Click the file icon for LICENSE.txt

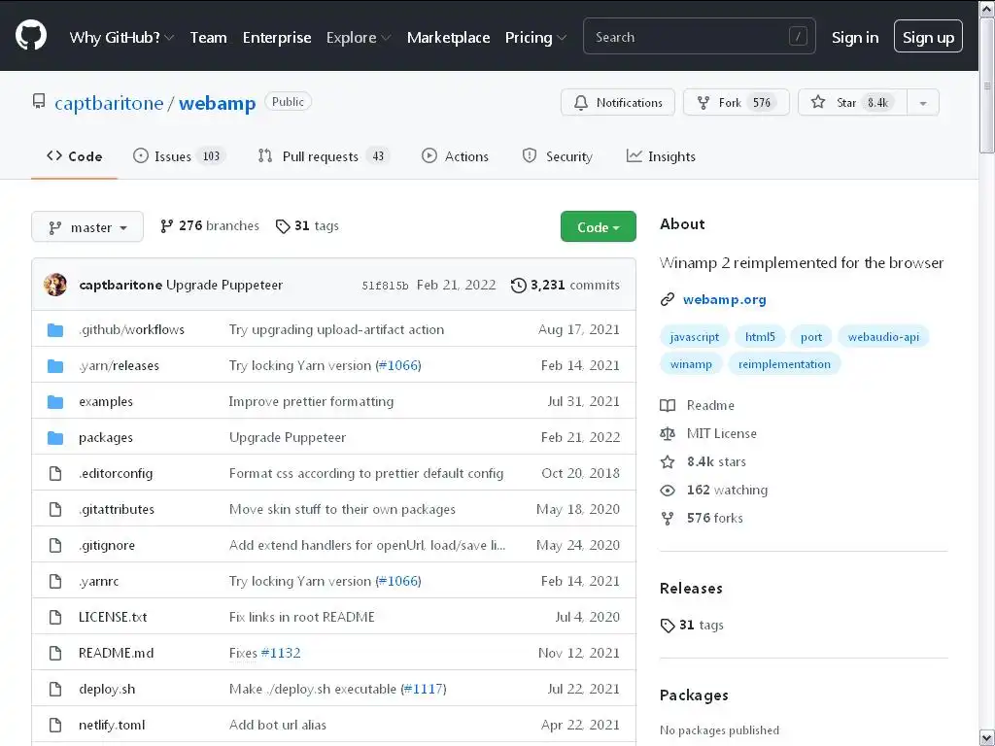(55, 617)
